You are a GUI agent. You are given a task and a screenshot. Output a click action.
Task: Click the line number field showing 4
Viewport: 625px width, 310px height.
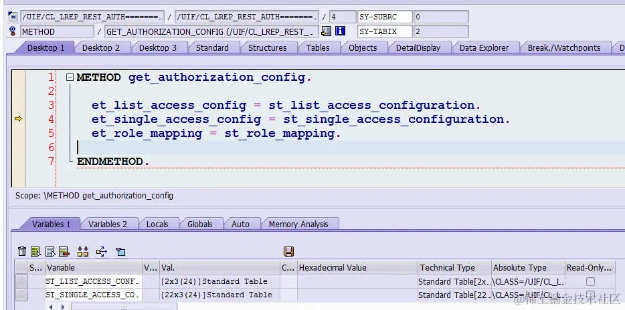pos(343,17)
